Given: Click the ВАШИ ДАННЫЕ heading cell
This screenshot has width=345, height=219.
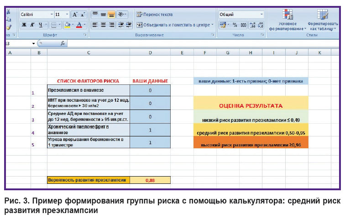Looking at the screenshot, I should pos(150,81).
